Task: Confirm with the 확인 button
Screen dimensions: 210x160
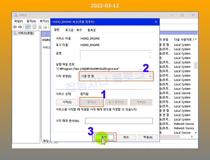Action: 104,137
